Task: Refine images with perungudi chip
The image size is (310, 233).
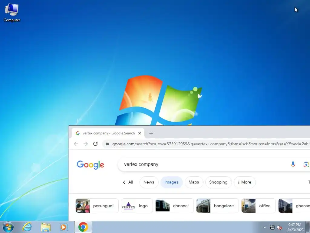Action: [97, 206]
